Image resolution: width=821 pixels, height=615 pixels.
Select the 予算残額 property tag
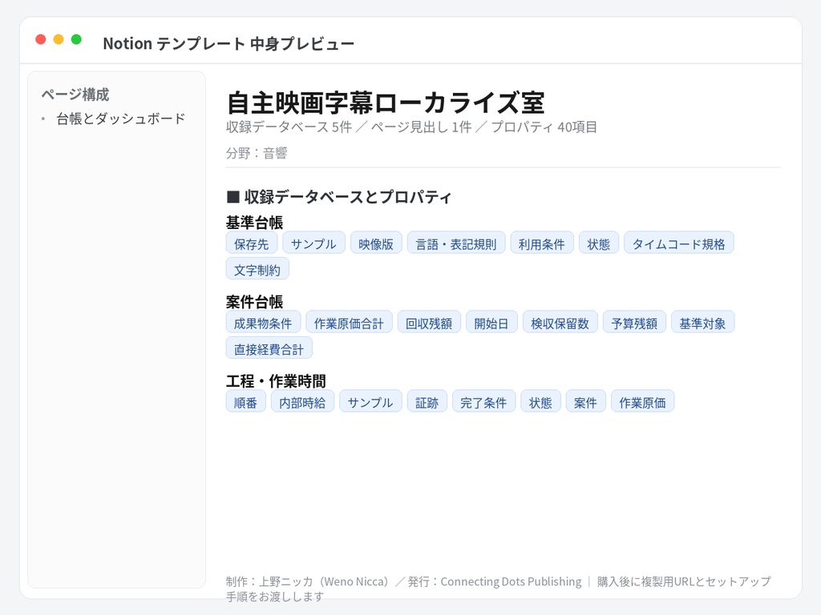point(635,322)
